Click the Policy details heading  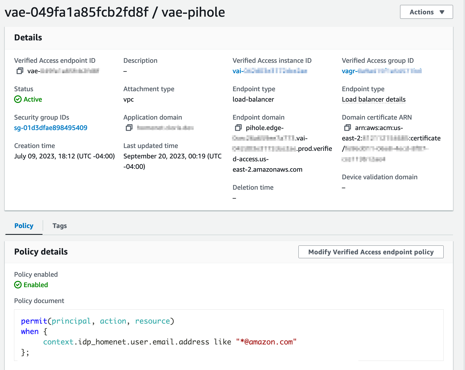tap(41, 252)
